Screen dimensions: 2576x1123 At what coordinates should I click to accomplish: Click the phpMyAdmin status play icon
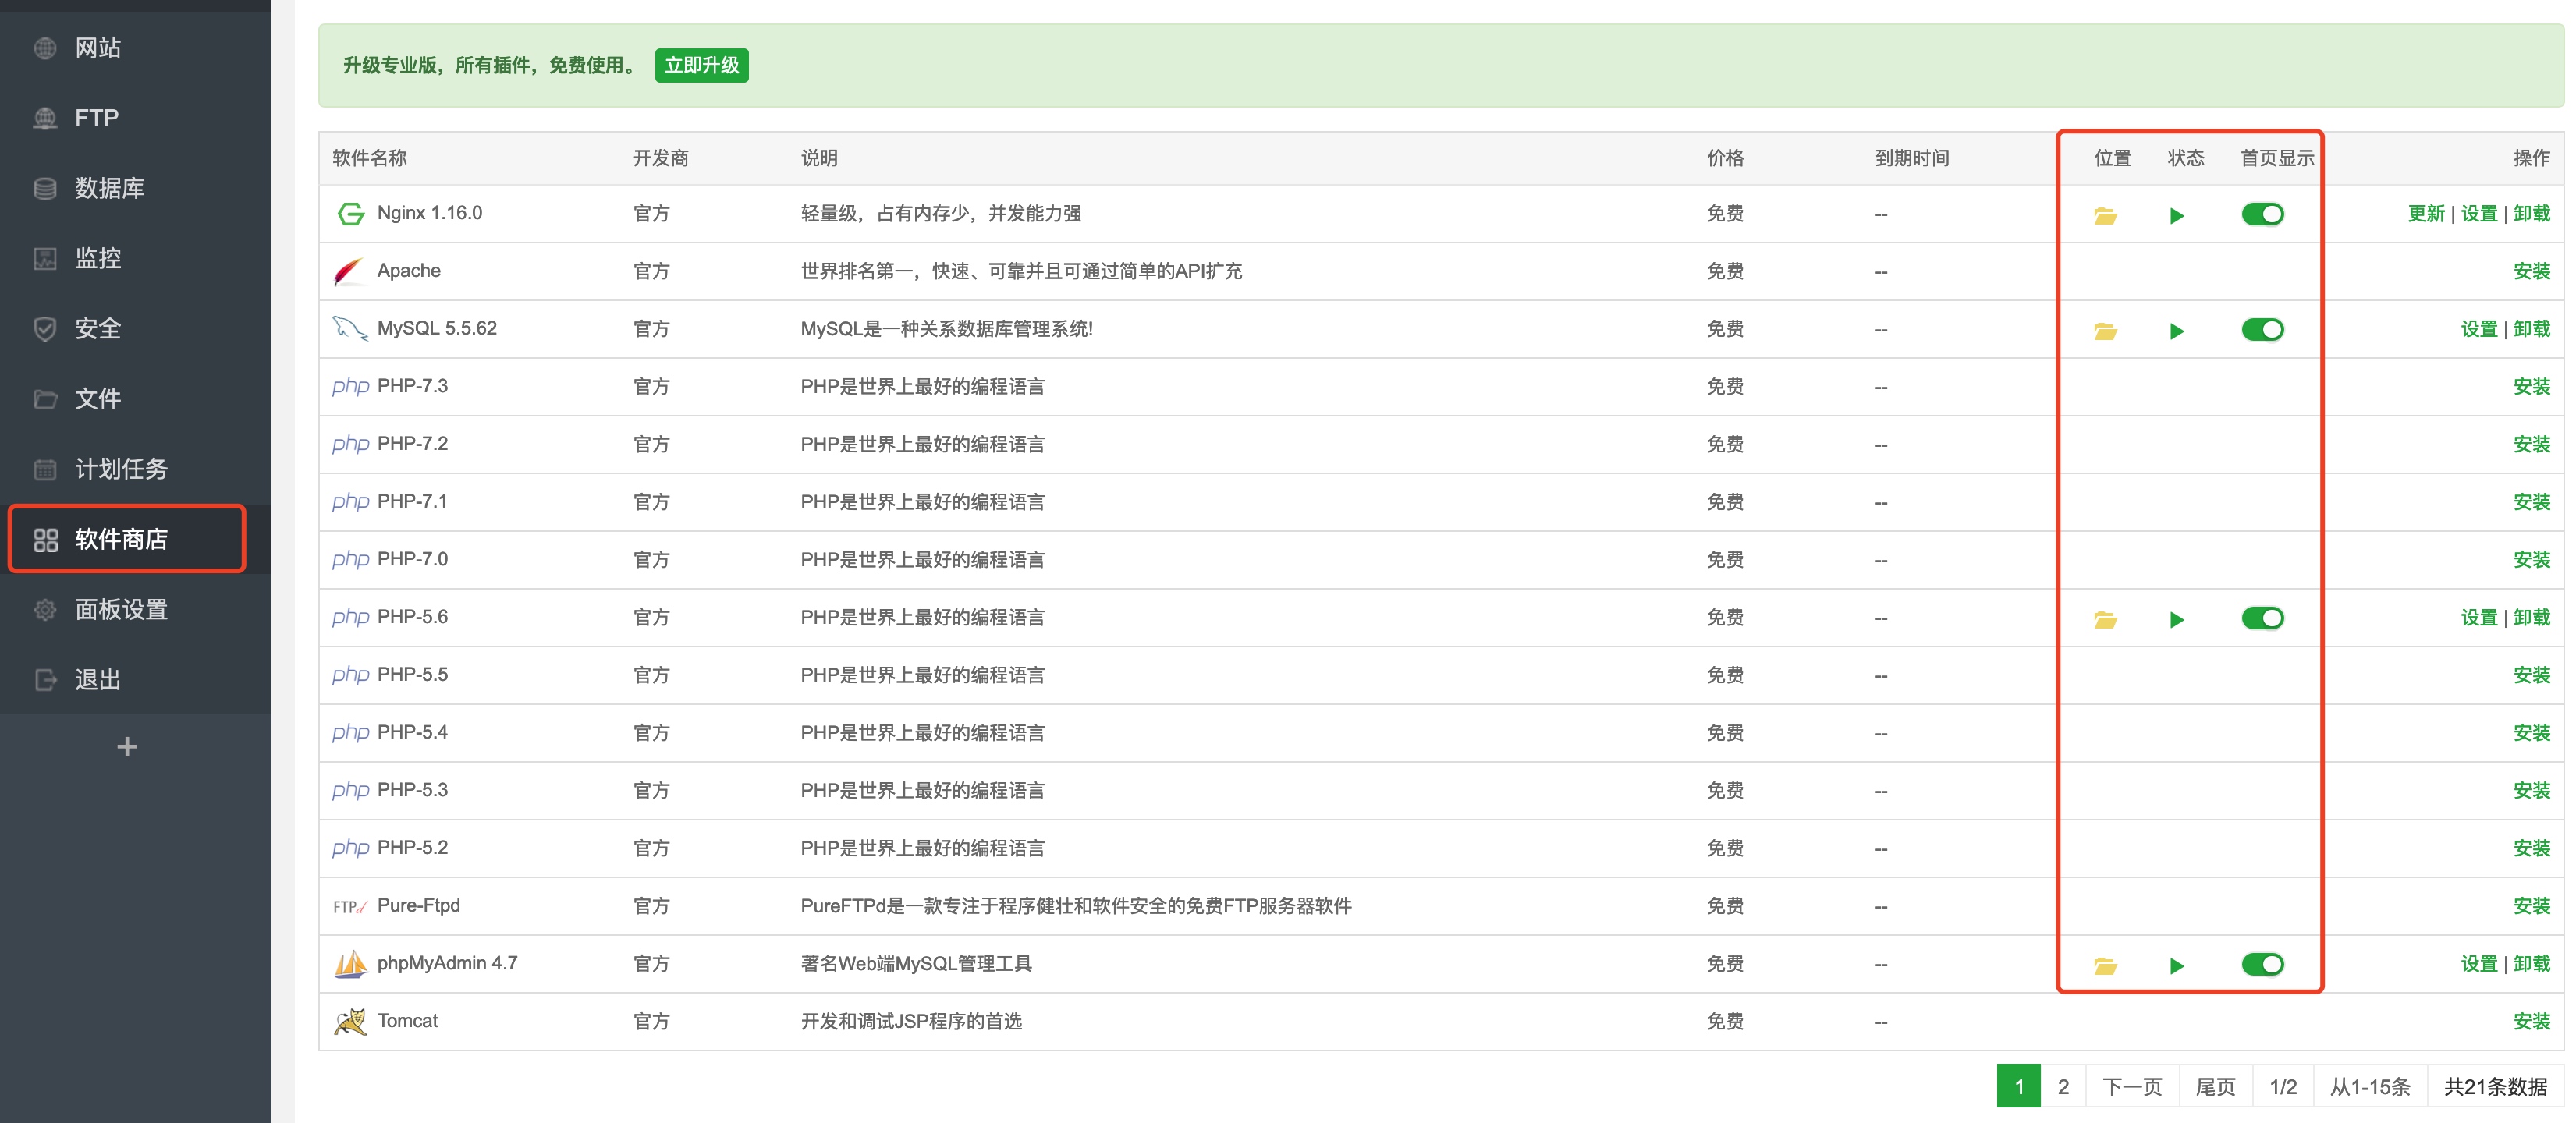click(x=2176, y=966)
